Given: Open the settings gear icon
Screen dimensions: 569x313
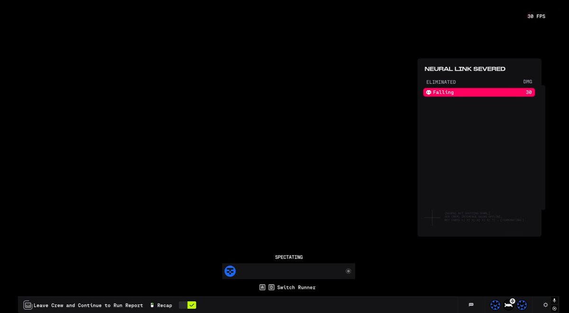Looking at the screenshot, I should [545, 305].
